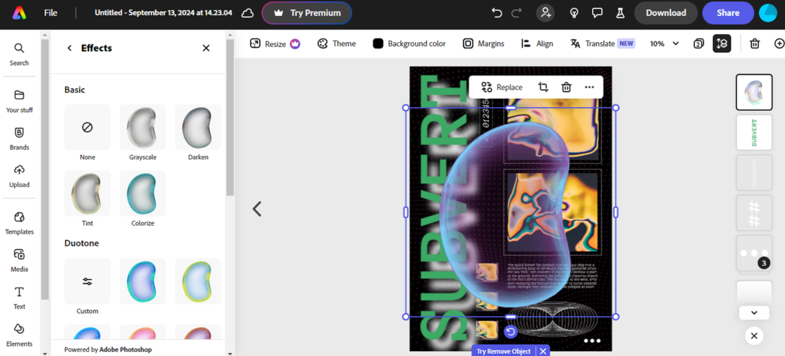785x356 pixels.
Task: Toggle the layer stack view button
Action: (722, 44)
